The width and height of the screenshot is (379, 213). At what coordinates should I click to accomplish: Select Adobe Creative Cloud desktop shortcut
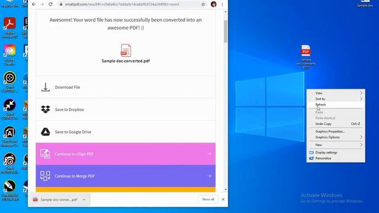pyautogui.click(x=9, y=55)
